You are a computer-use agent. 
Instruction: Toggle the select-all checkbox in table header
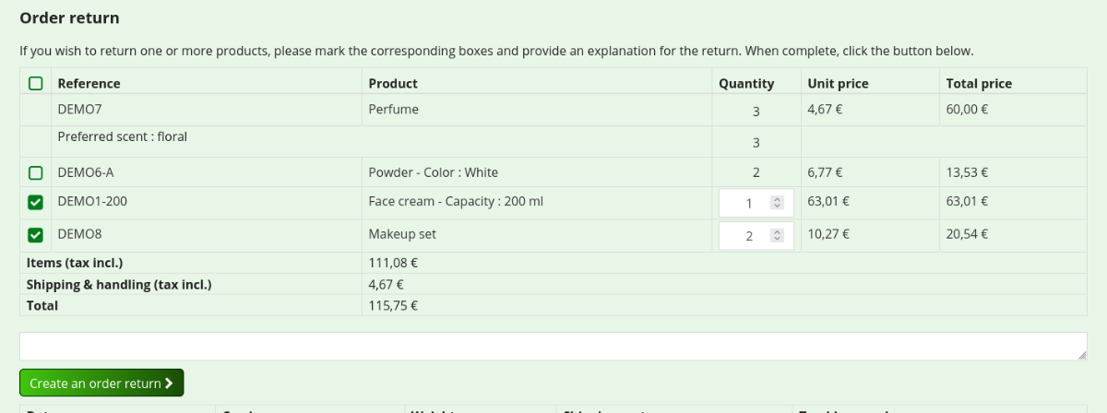(35, 84)
